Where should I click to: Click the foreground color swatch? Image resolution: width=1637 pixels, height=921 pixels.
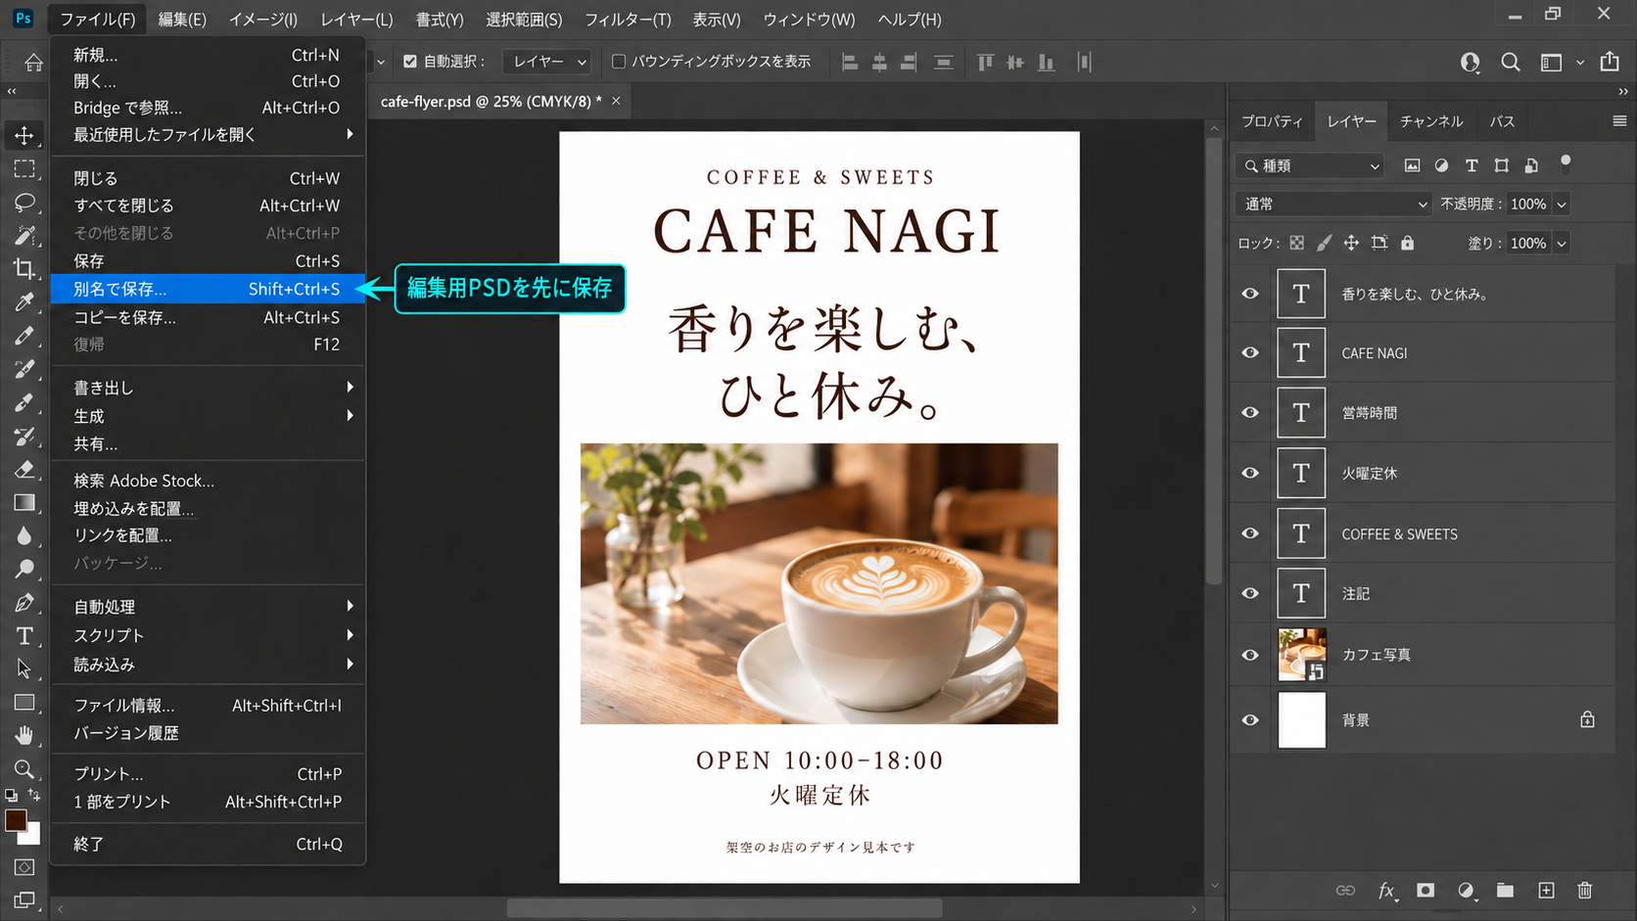click(15, 820)
